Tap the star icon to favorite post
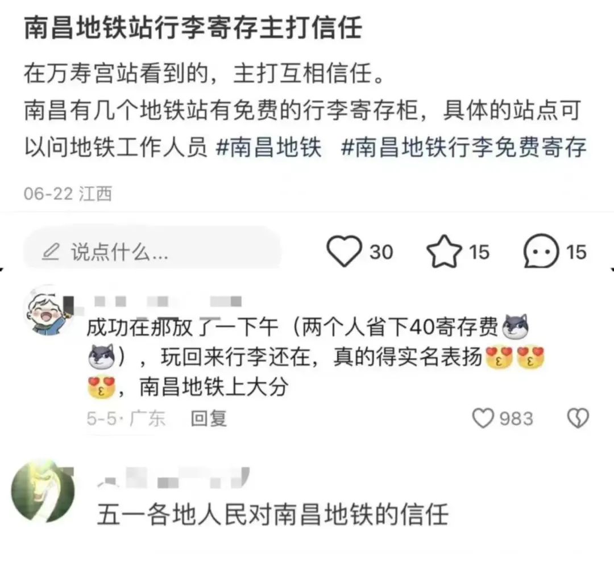This screenshot has width=614, height=562. 443,251
